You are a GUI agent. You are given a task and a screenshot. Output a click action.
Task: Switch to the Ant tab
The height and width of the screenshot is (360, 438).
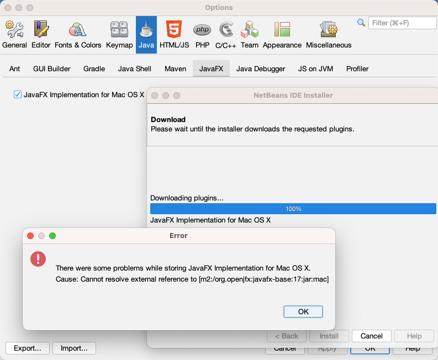tap(14, 68)
